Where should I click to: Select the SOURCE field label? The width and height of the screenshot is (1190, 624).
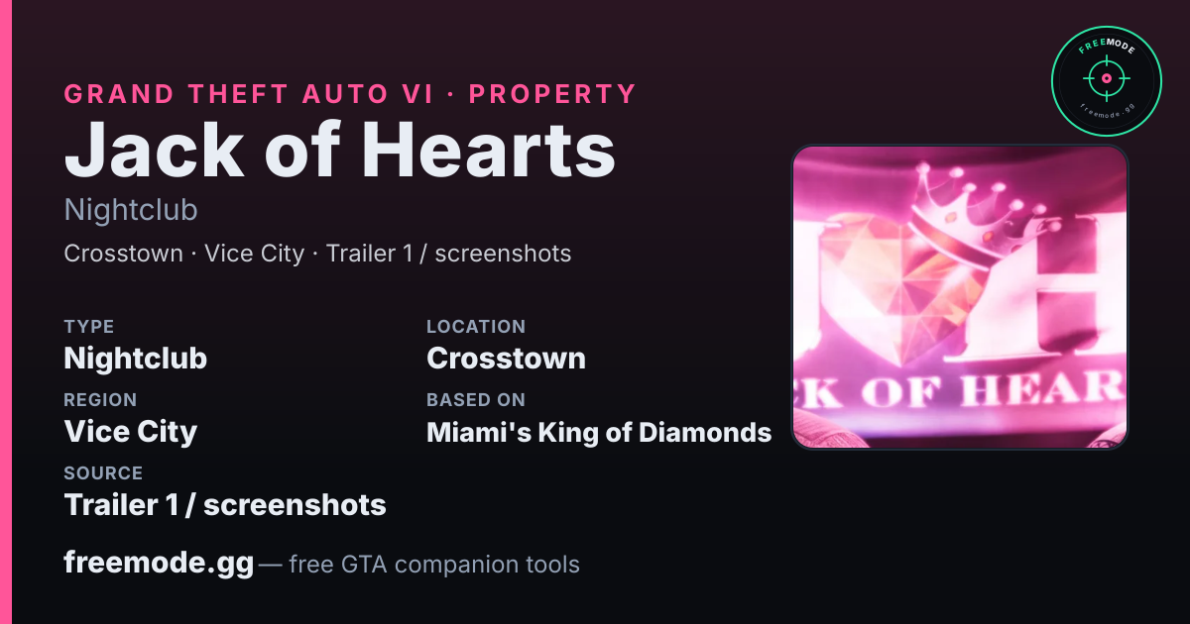coord(103,473)
